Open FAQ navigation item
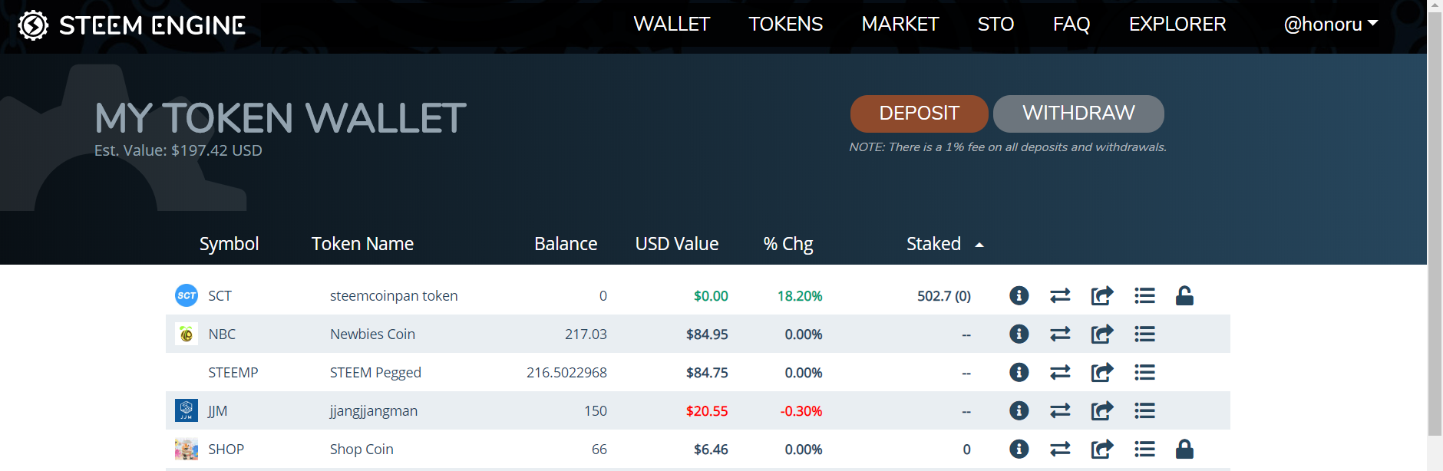 (1072, 25)
